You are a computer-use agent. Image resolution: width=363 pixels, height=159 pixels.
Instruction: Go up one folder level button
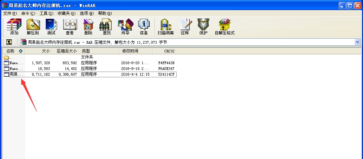click(9, 42)
